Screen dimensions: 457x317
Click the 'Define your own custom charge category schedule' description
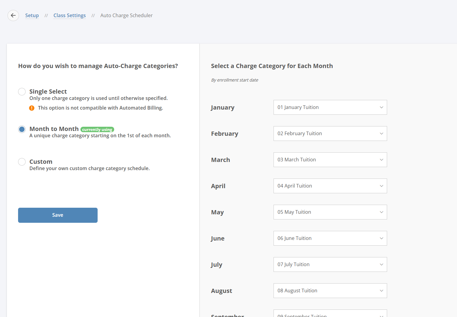[89, 168]
